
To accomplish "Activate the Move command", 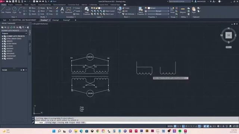I will [32, 8].
